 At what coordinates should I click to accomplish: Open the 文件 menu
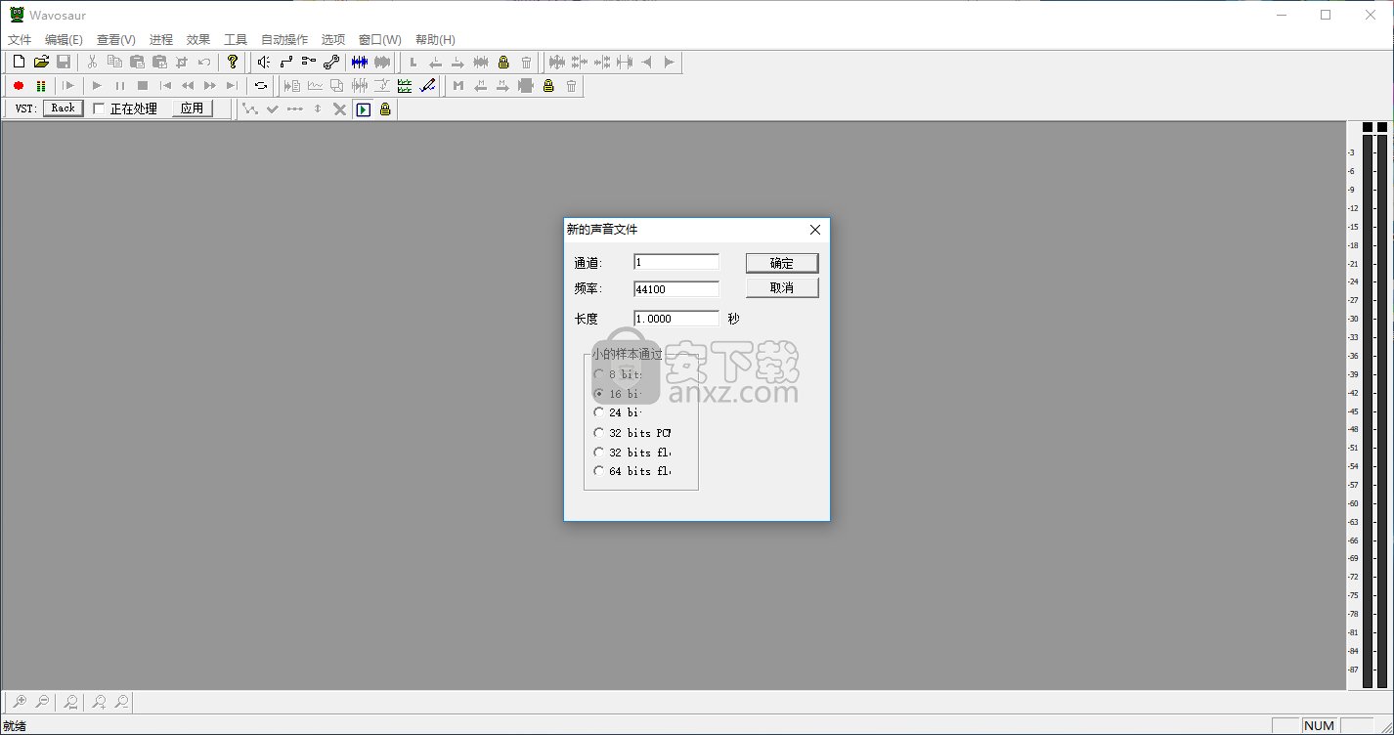(x=20, y=40)
